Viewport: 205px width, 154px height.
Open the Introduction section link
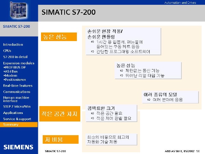(x=13, y=44)
